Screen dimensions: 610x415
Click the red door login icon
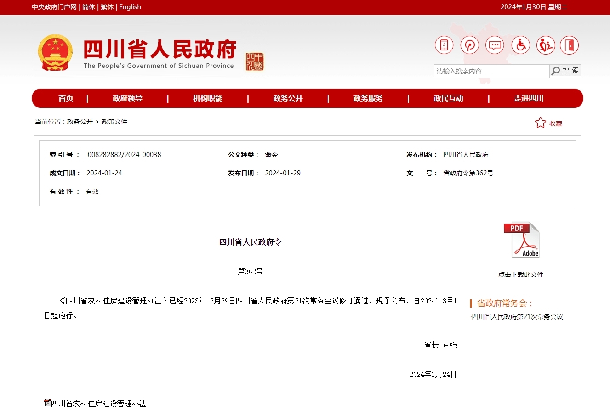(x=570, y=45)
